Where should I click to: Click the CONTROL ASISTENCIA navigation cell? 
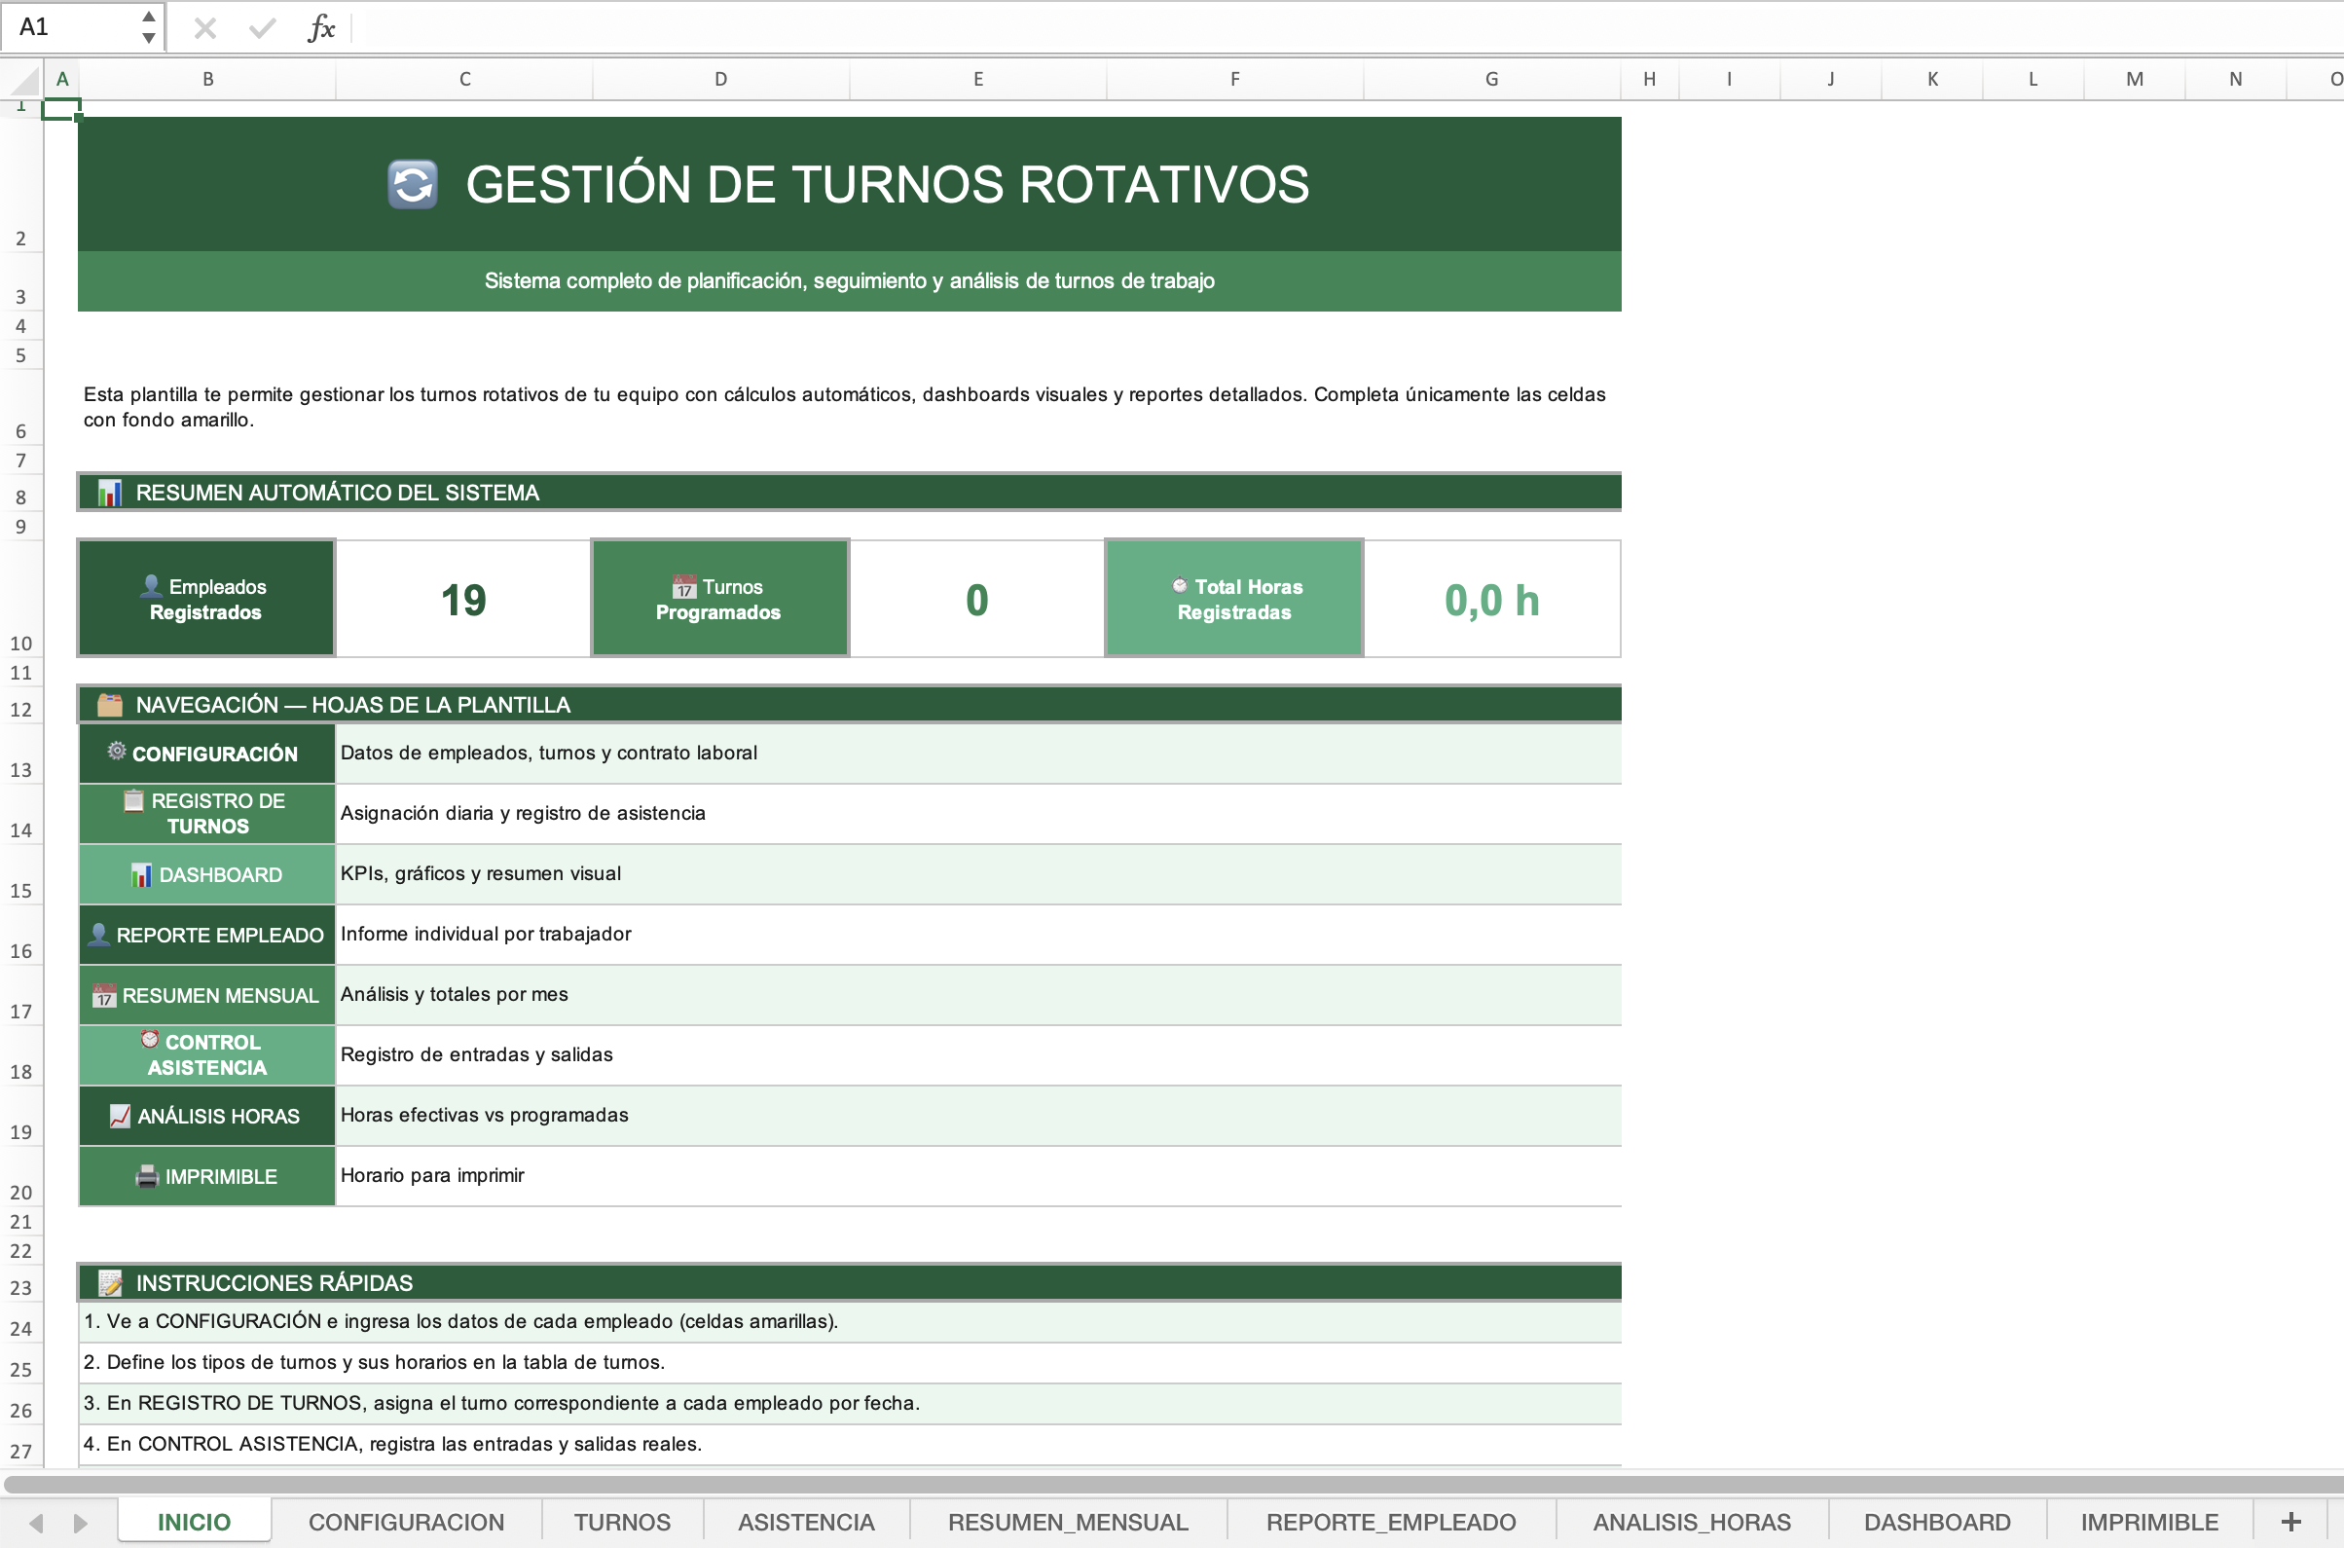pyautogui.click(x=207, y=1054)
